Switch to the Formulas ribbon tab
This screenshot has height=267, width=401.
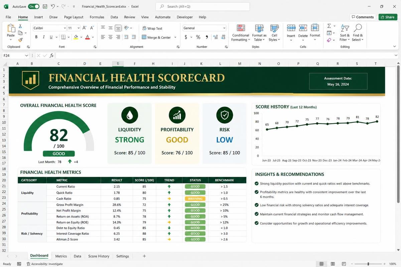pos(97,17)
